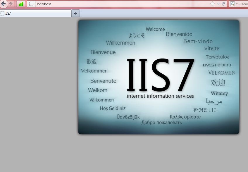Click the 'Bienvenido' greeting in the image
The width and height of the screenshot is (248, 172).
[x=179, y=34]
